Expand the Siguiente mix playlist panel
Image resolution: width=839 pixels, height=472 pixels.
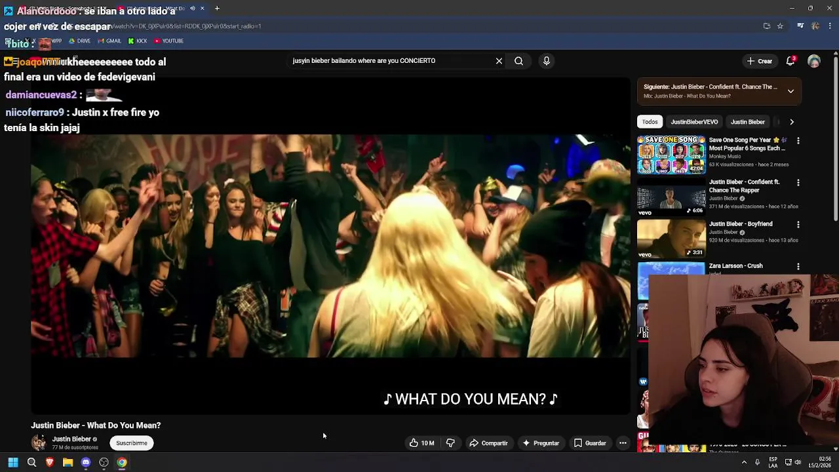[x=790, y=91]
